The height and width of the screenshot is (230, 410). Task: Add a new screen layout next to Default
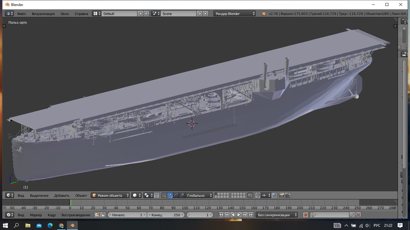tap(140, 13)
